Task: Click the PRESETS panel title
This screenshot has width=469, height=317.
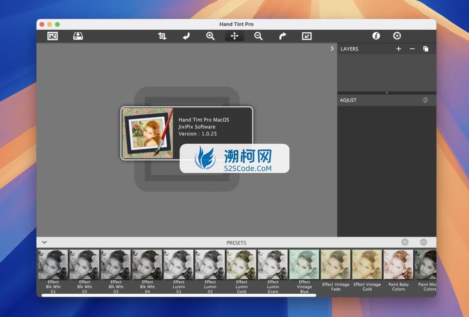Action: pos(236,243)
